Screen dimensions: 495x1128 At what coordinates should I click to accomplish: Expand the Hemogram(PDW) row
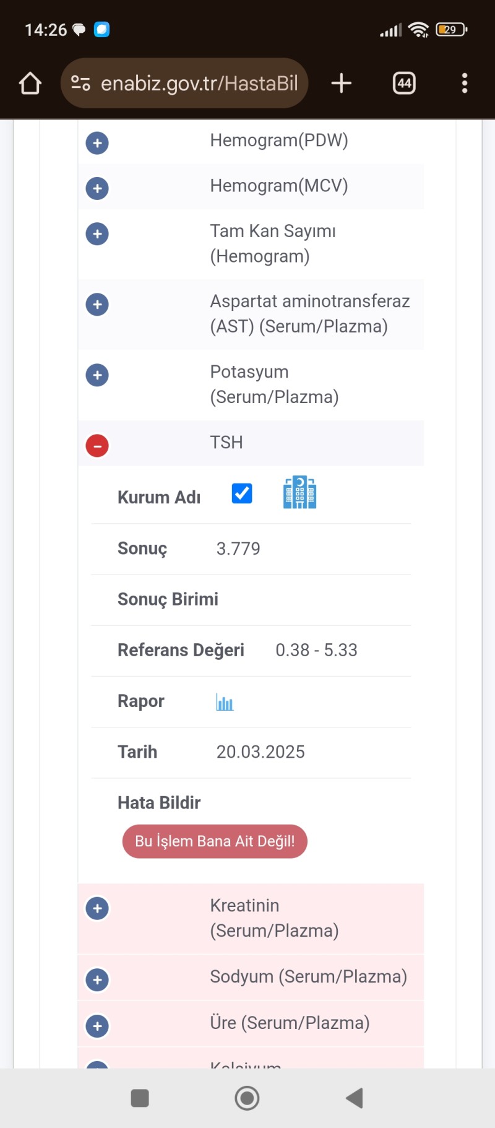click(x=97, y=143)
